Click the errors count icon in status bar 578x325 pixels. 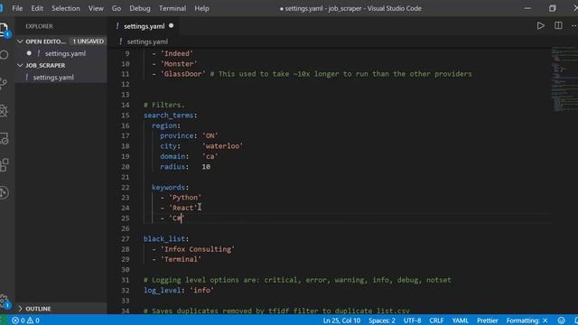[x=18, y=320]
